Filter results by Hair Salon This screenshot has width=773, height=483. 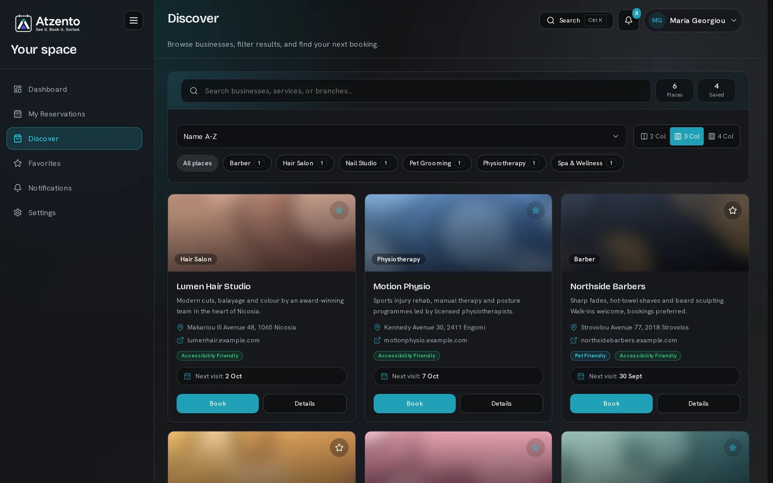(305, 163)
